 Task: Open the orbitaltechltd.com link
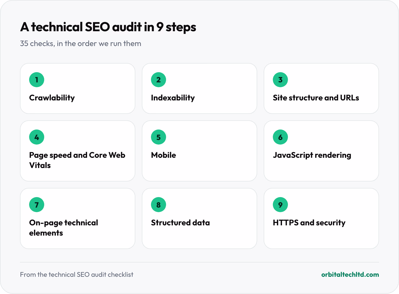350,275
